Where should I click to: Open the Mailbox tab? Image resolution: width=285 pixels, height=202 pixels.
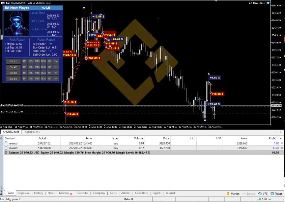pyautogui.click(x=65, y=193)
